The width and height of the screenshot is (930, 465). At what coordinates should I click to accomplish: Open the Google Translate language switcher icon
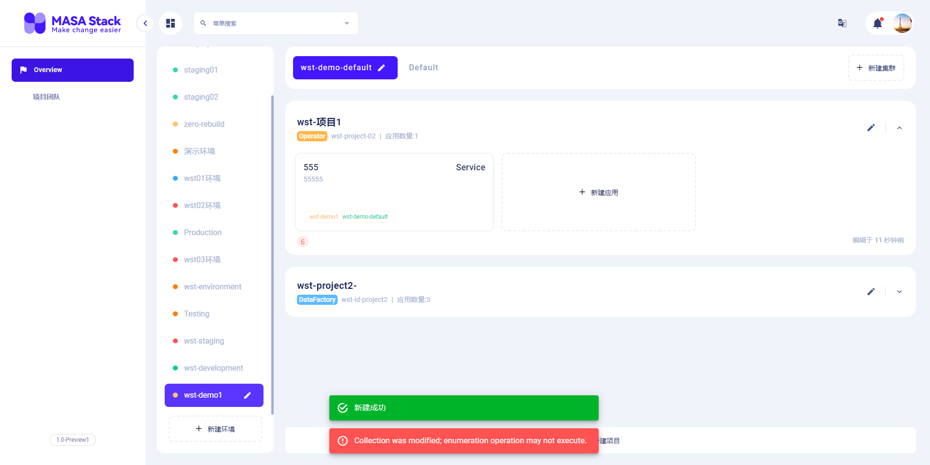pyautogui.click(x=842, y=23)
